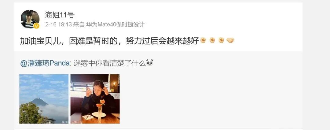Click the reposted text 迷雾中你看清楚了什么
Viewport: 330px width, 130px height.
coord(109,63)
